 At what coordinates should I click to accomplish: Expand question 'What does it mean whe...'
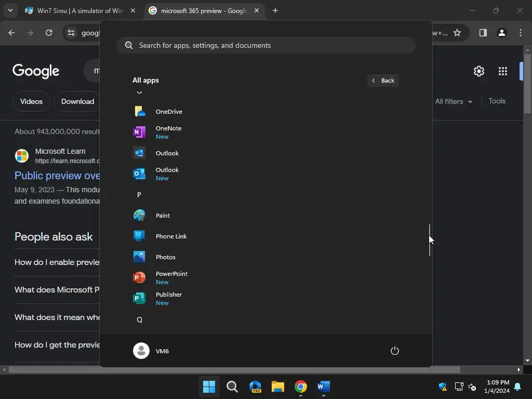click(x=57, y=317)
